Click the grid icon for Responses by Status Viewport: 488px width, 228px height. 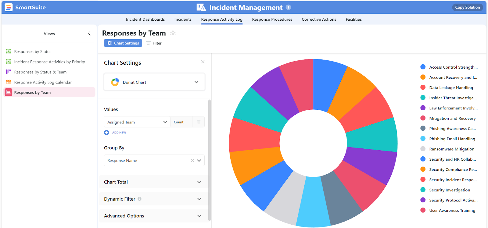pyautogui.click(x=9, y=52)
